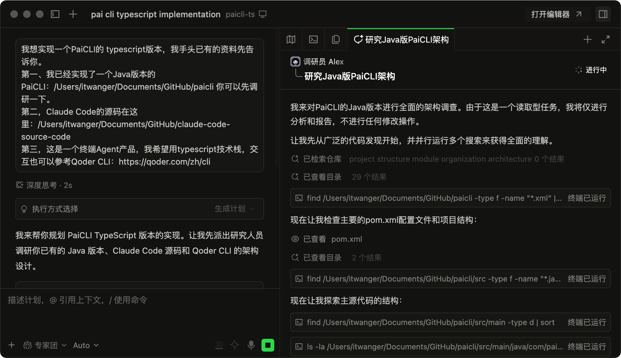Switch to the 研究Java版PaiCLI架构 tab
Viewport: 621px width, 358px height.
[x=401, y=39]
